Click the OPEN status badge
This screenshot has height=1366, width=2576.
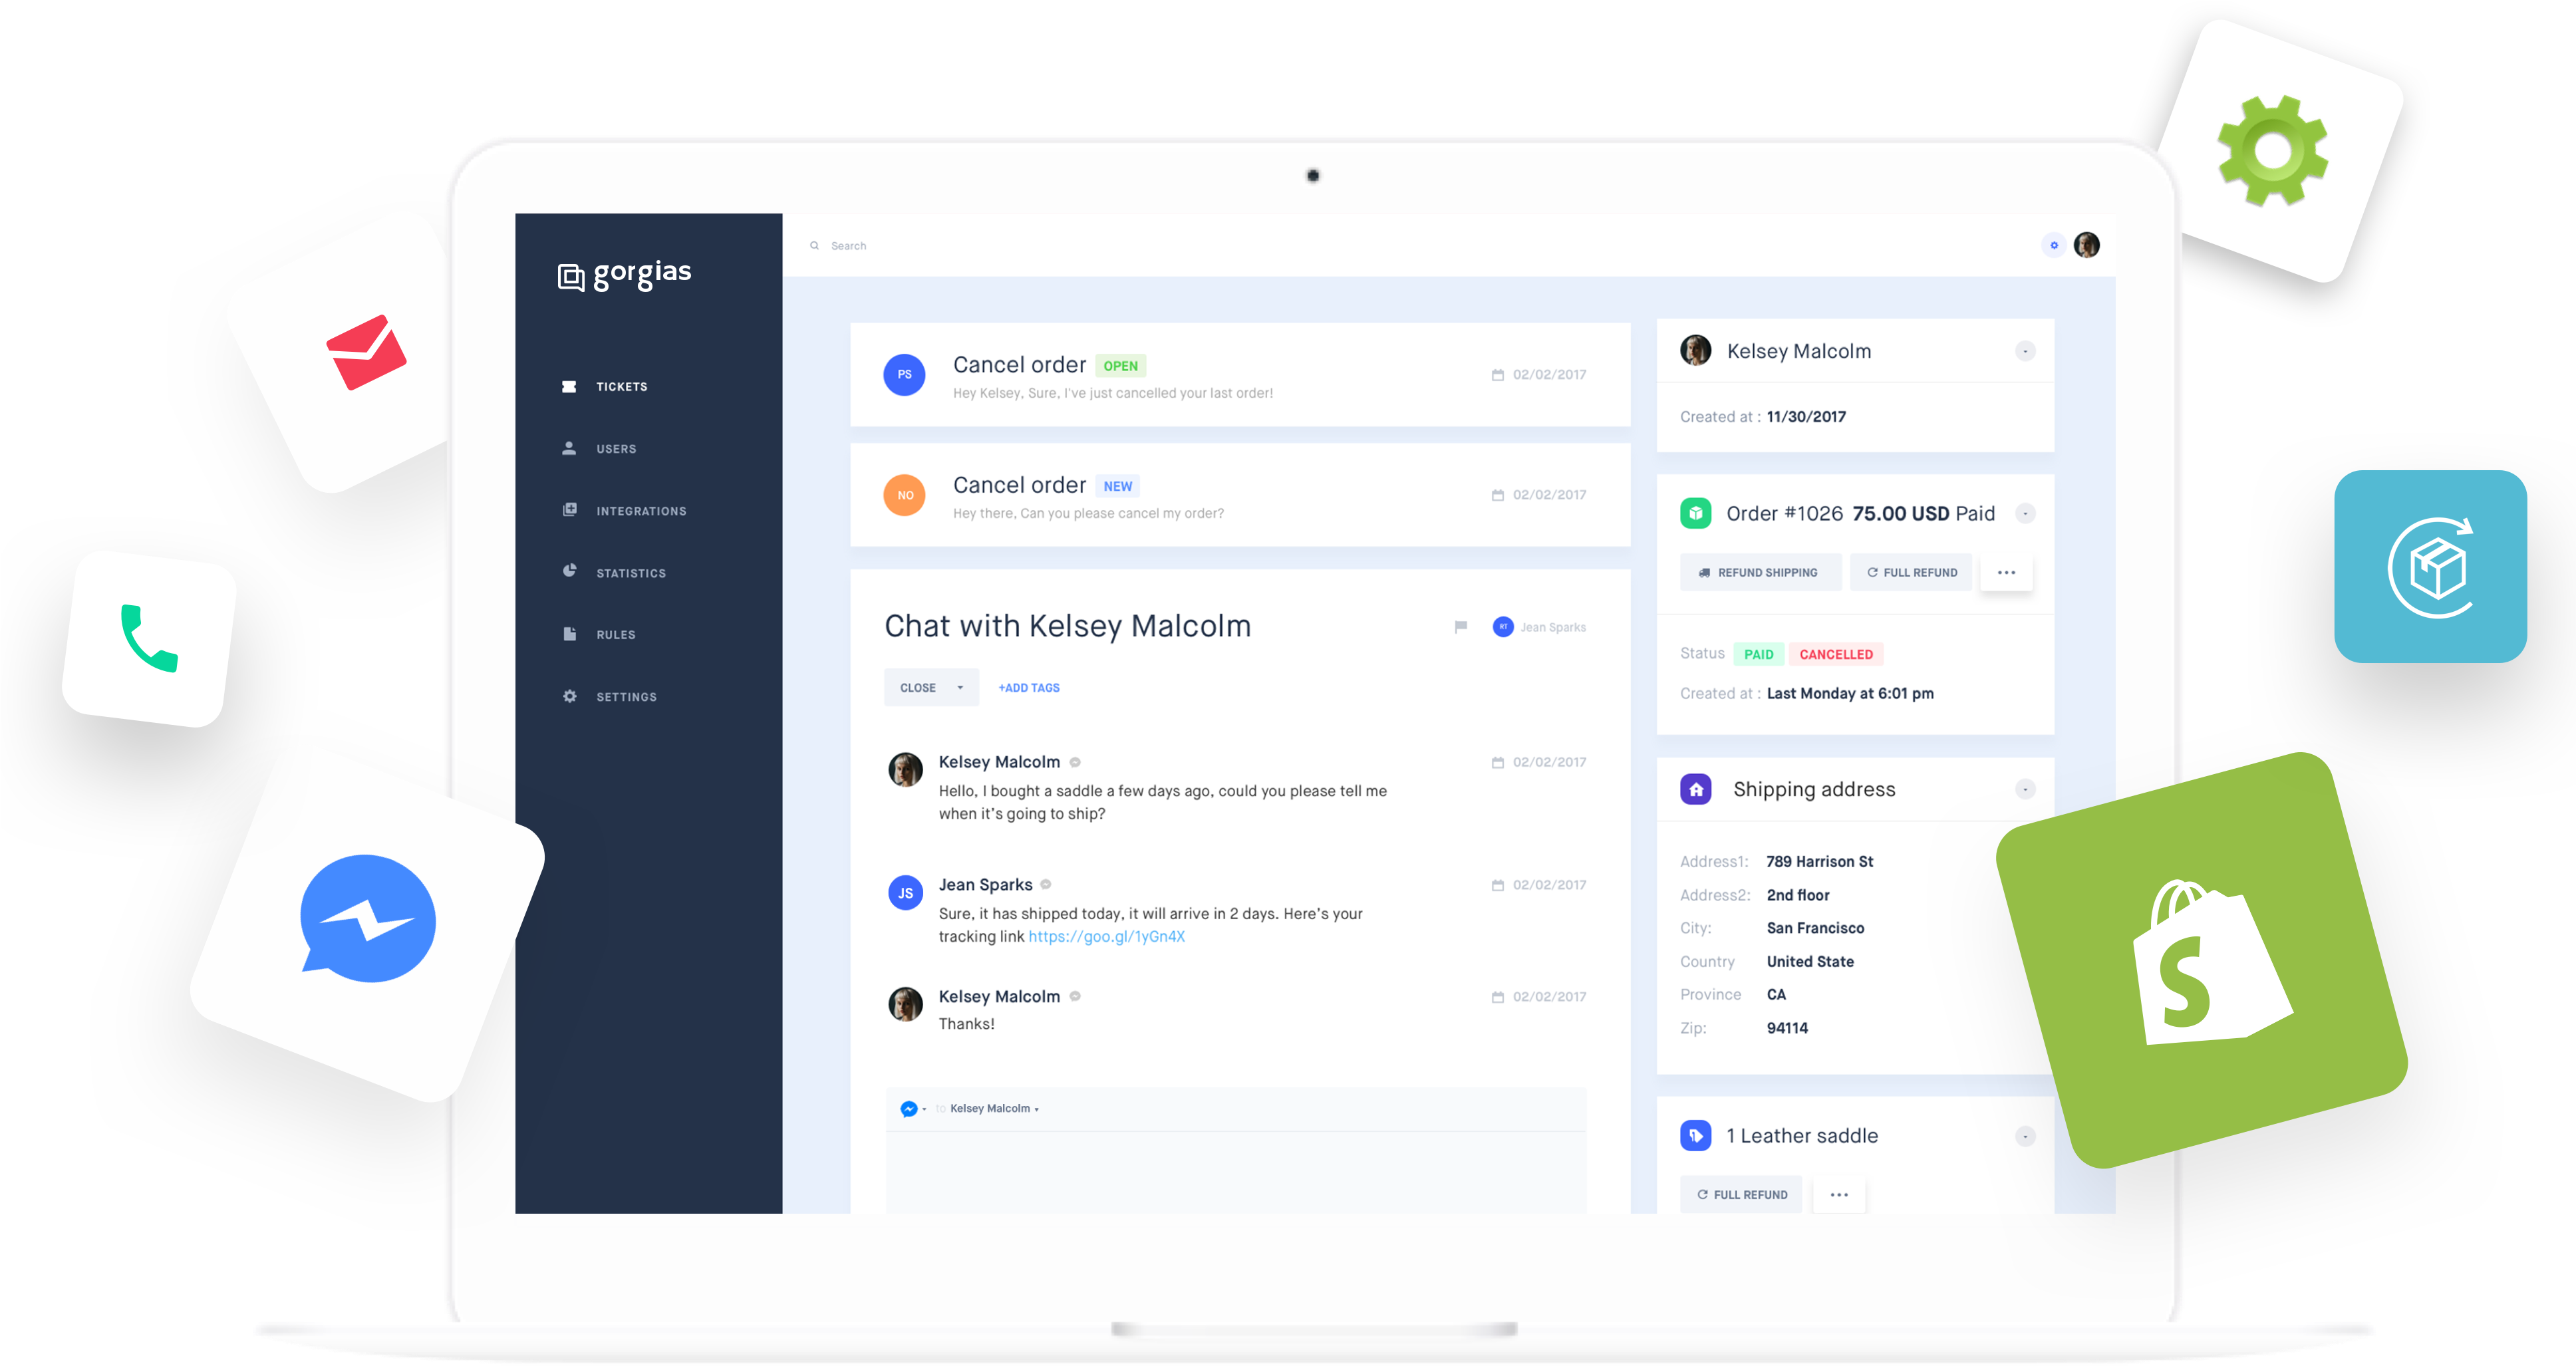1120,366
